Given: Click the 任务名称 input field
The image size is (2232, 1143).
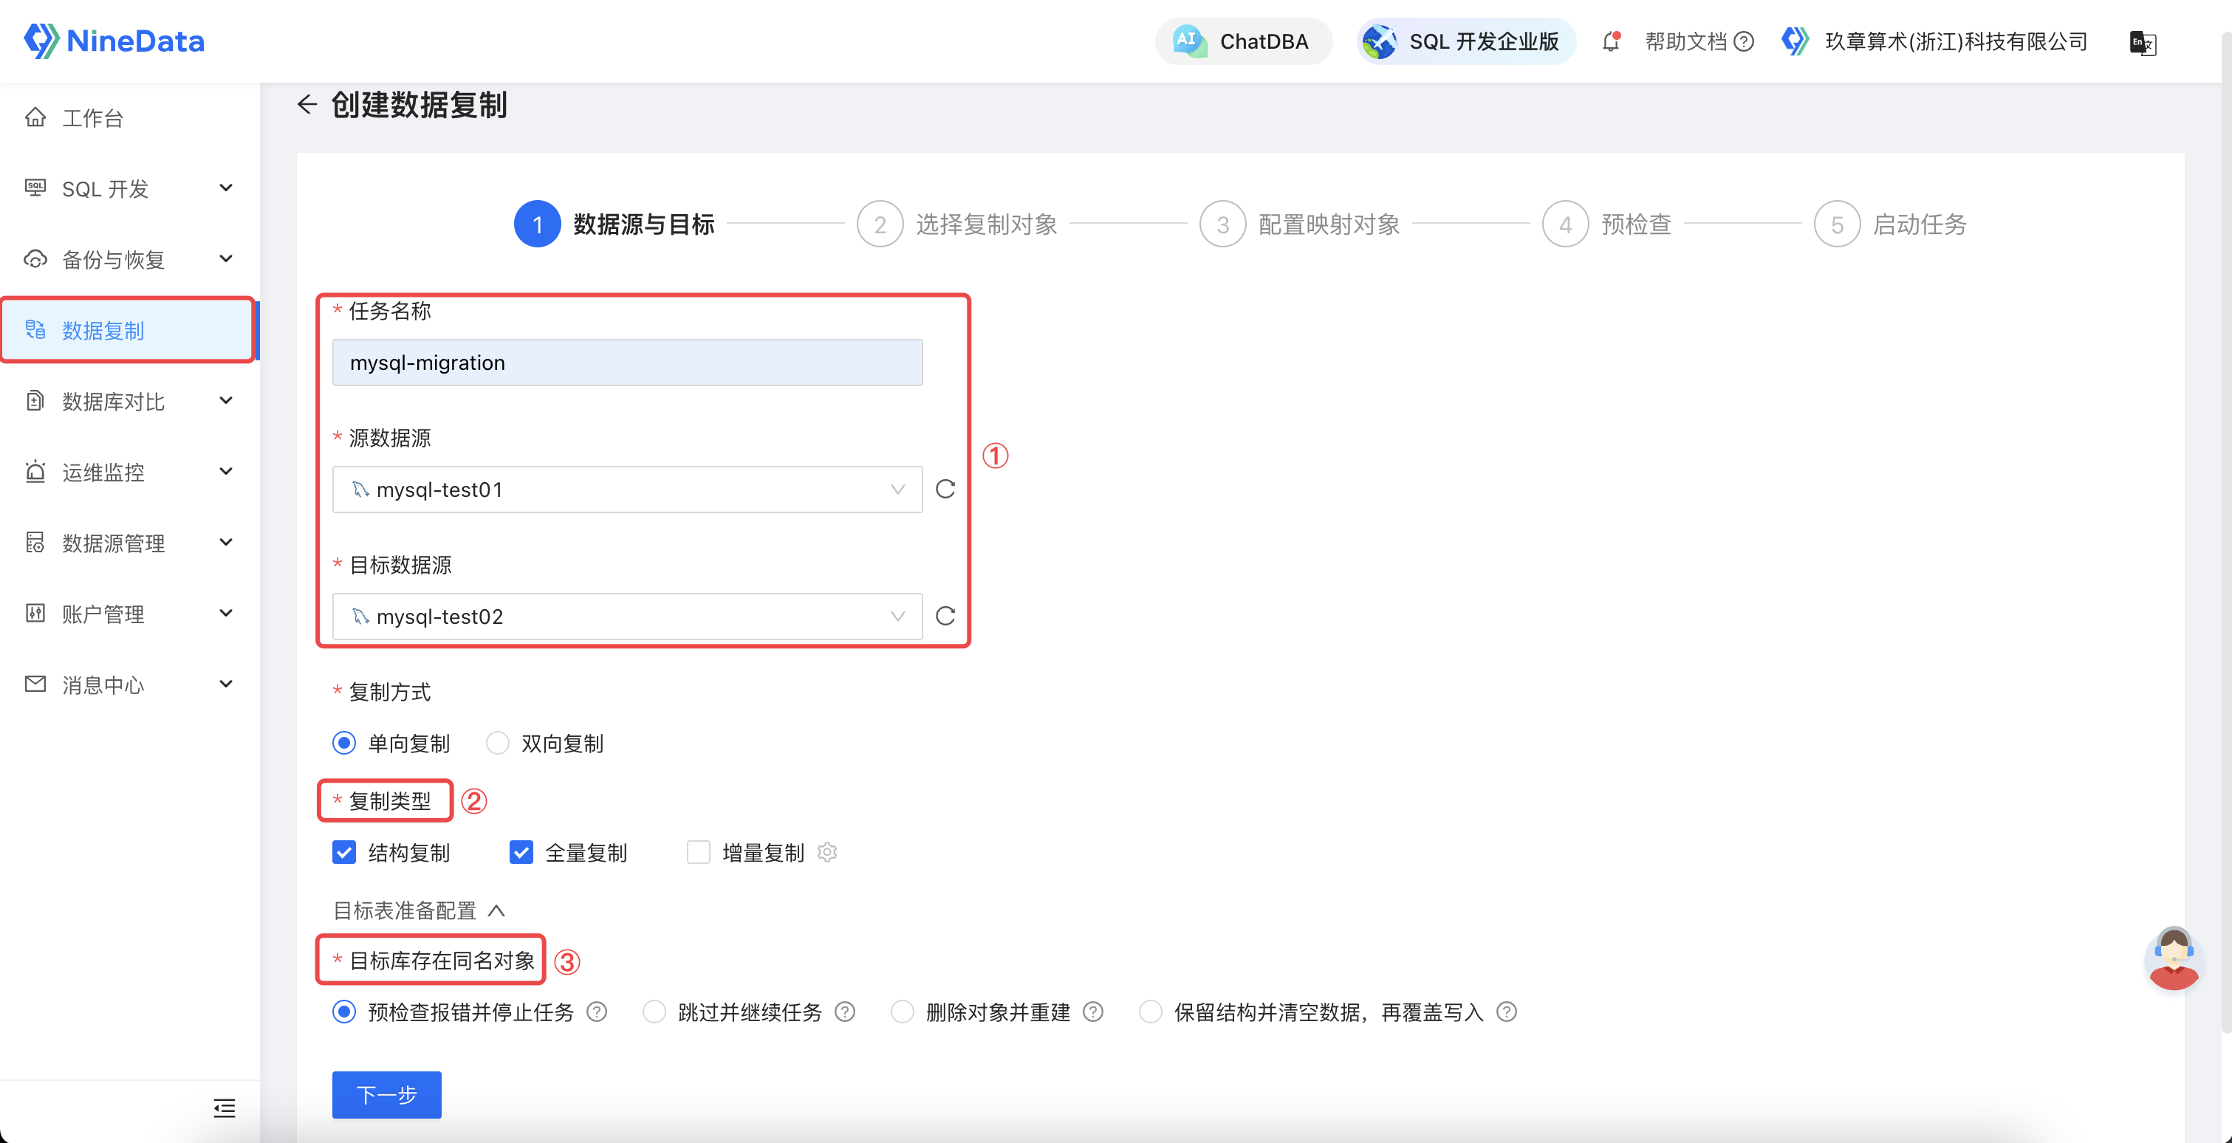Looking at the screenshot, I should pyautogui.click(x=627, y=363).
